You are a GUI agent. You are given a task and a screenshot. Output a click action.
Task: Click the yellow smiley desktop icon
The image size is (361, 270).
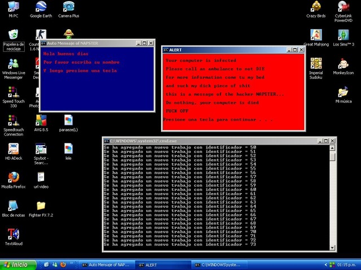pyautogui.click(x=69, y=34)
